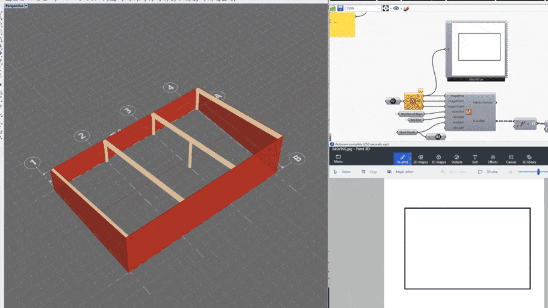Open the 150% zoom level combo box

(363, 8)
